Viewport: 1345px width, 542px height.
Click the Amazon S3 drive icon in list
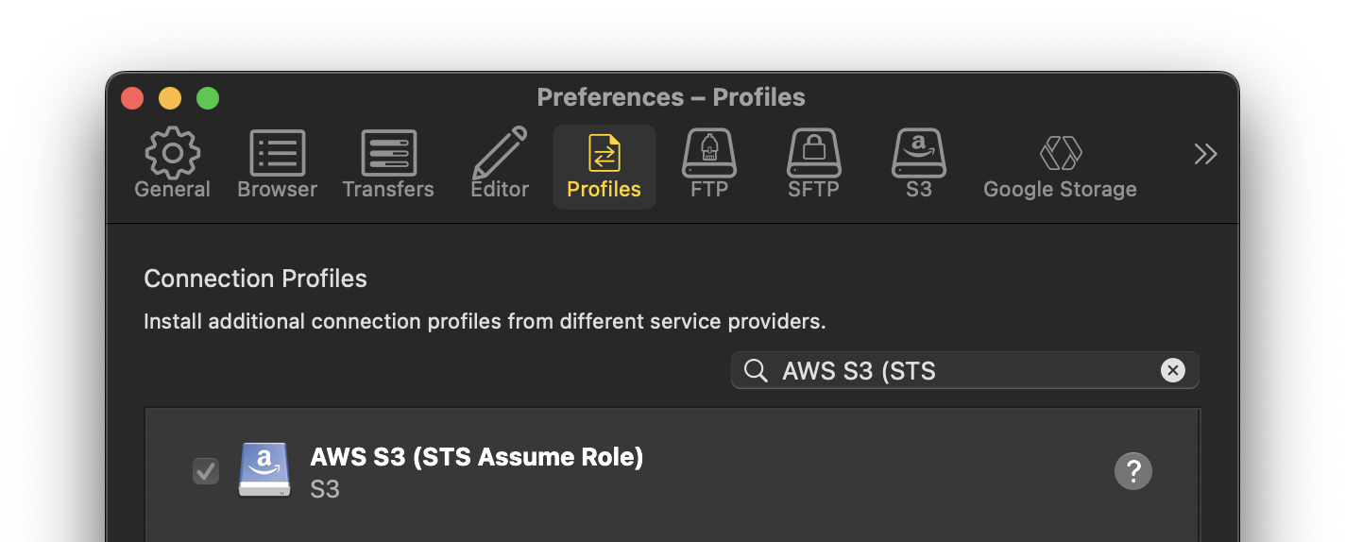(x=265, y=469)
